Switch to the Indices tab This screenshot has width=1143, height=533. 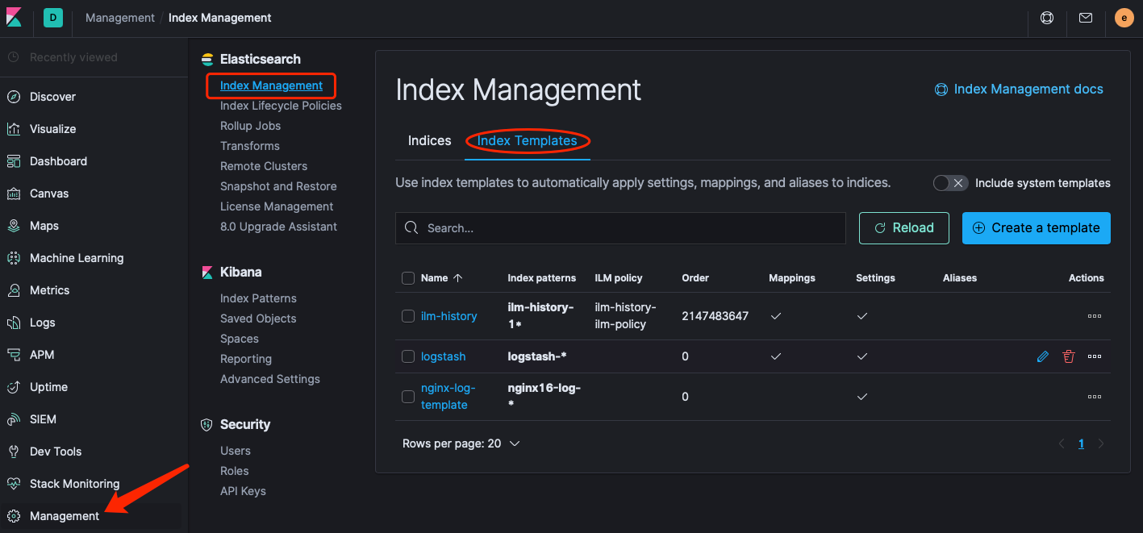429,141
